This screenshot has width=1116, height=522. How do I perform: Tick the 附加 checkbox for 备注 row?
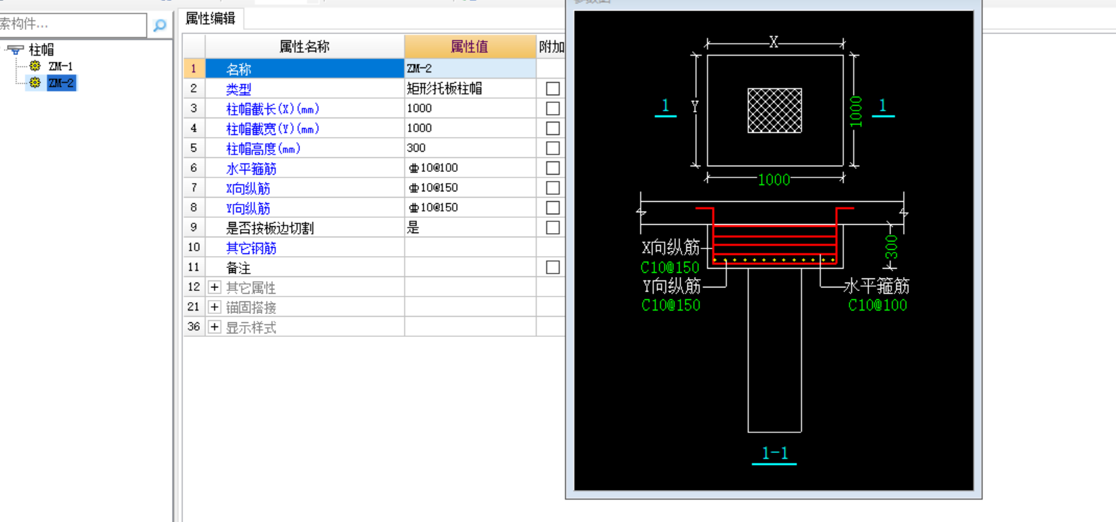(x=553, y=267)
